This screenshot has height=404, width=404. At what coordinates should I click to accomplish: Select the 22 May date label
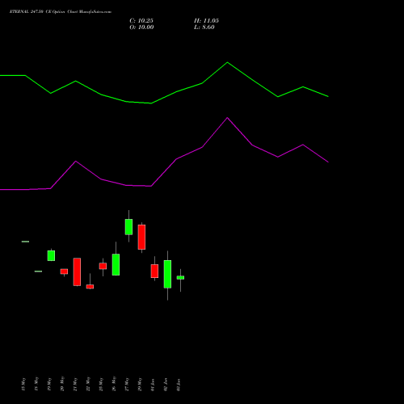point(88,384)
